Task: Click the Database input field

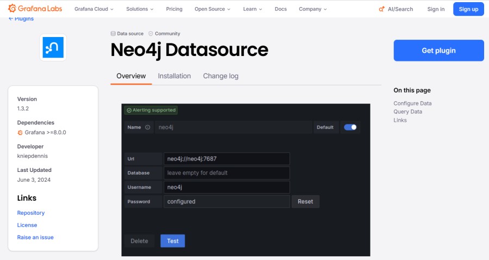Action: click(227, 173)
